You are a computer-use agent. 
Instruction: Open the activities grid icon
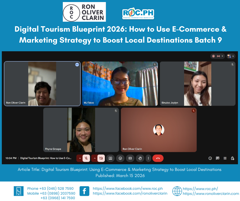coord(225,158)
